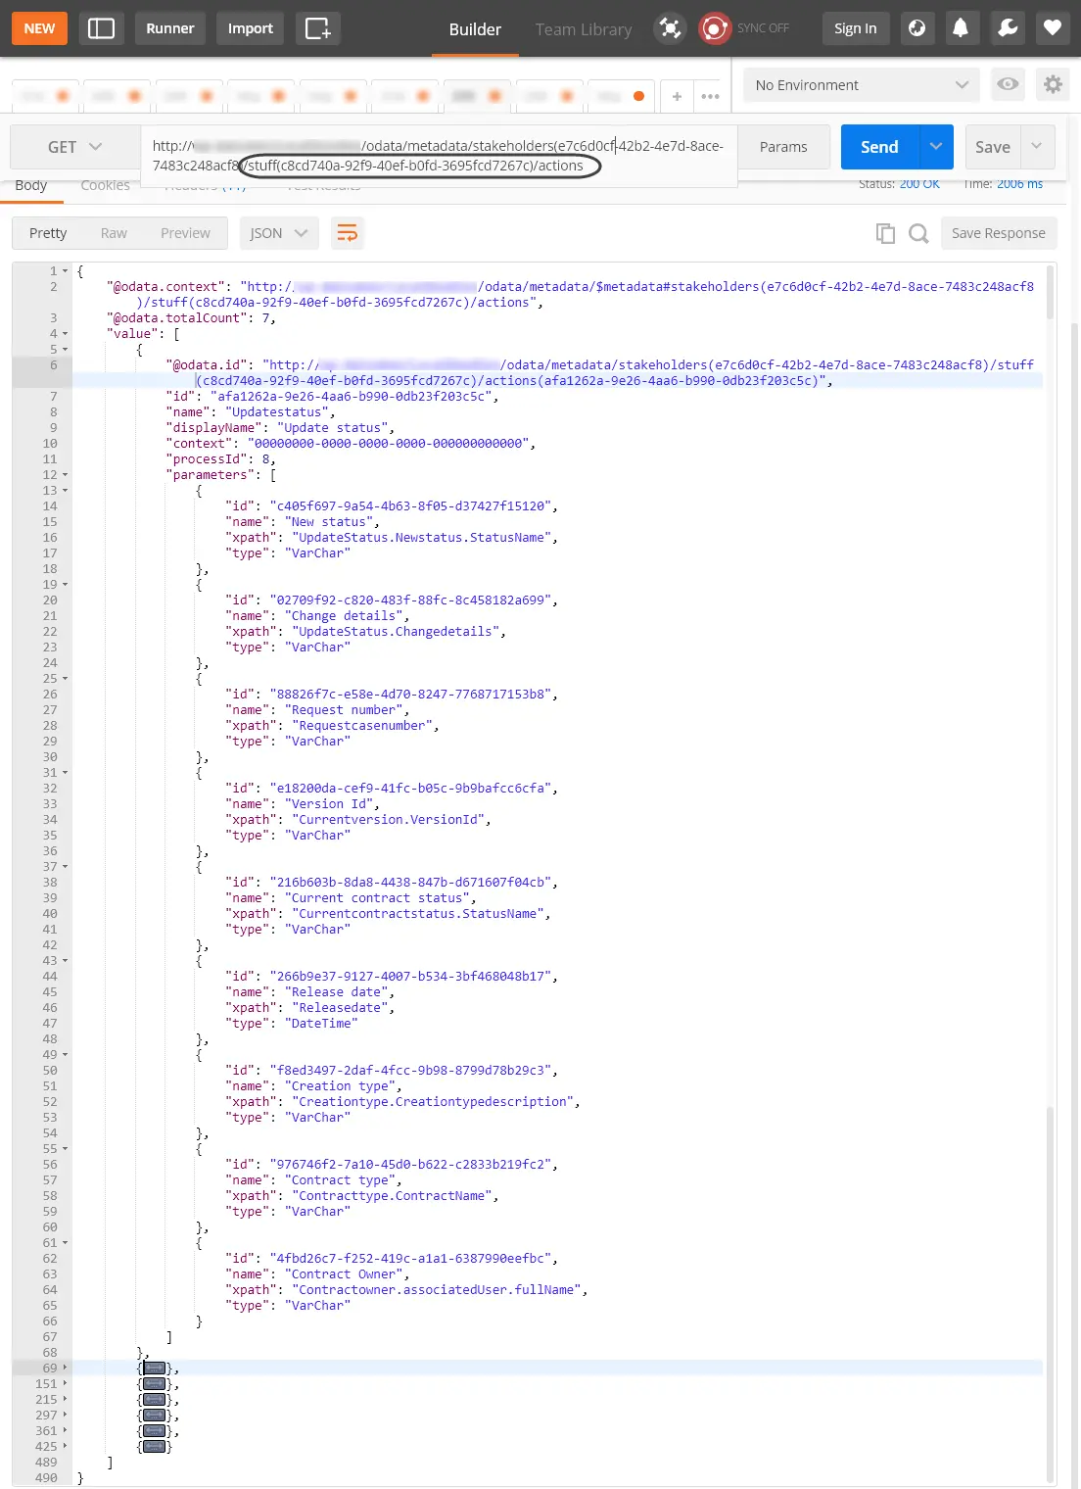Select Raw response view
This screenshot has height=1489, width=1081.
(x=114, y=233)
